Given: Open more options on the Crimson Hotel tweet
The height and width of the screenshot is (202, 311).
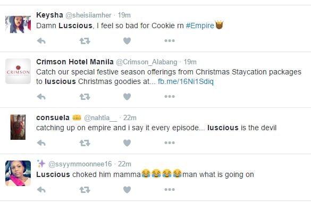Looking at the screenshot, I should 170,97.
